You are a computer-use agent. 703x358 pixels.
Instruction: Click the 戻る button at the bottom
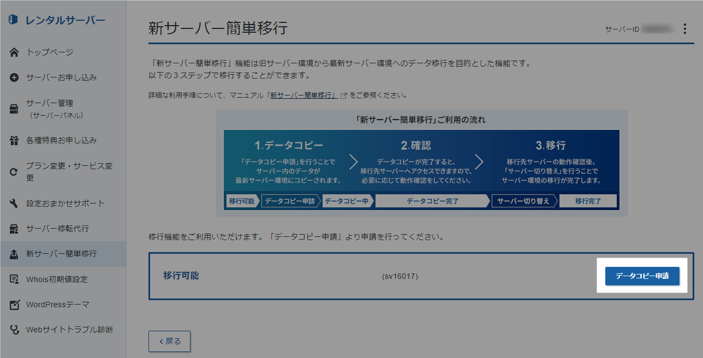coord(169,341)
